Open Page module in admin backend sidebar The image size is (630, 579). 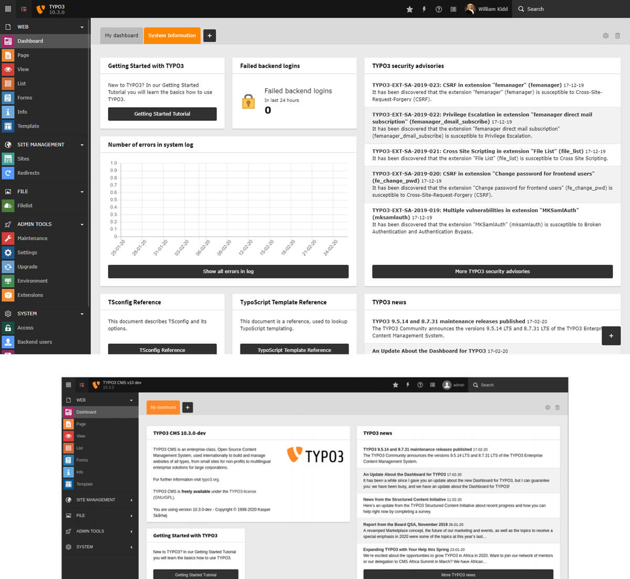coord(100,424)
